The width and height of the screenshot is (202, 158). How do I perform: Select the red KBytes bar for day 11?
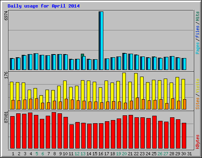coord(71,136)
